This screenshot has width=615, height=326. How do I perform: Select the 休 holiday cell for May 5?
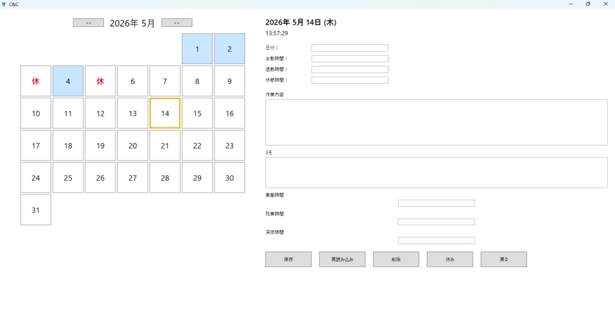click(100, 81)
